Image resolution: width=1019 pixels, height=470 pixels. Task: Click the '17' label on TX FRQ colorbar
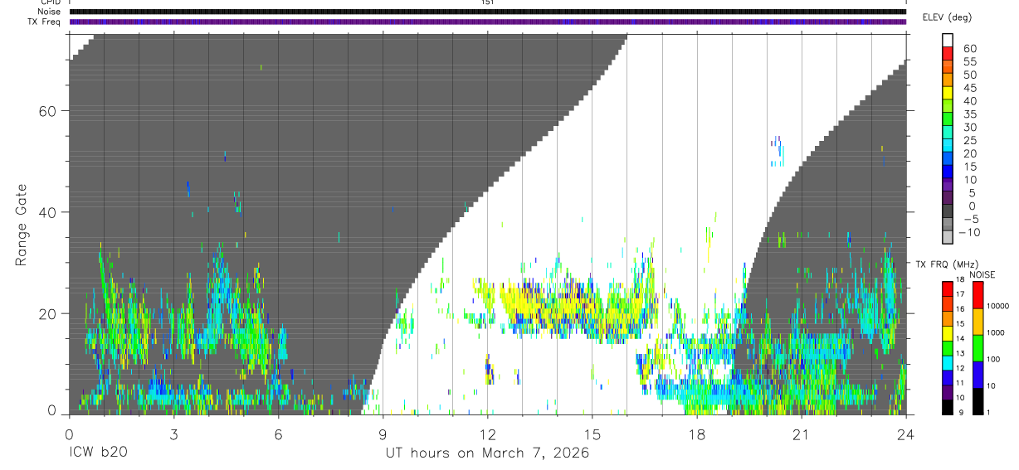[x=960, y=294]
